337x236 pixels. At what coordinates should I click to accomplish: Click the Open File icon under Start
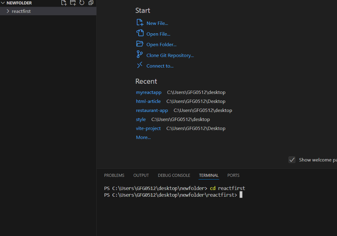[140, 33]
